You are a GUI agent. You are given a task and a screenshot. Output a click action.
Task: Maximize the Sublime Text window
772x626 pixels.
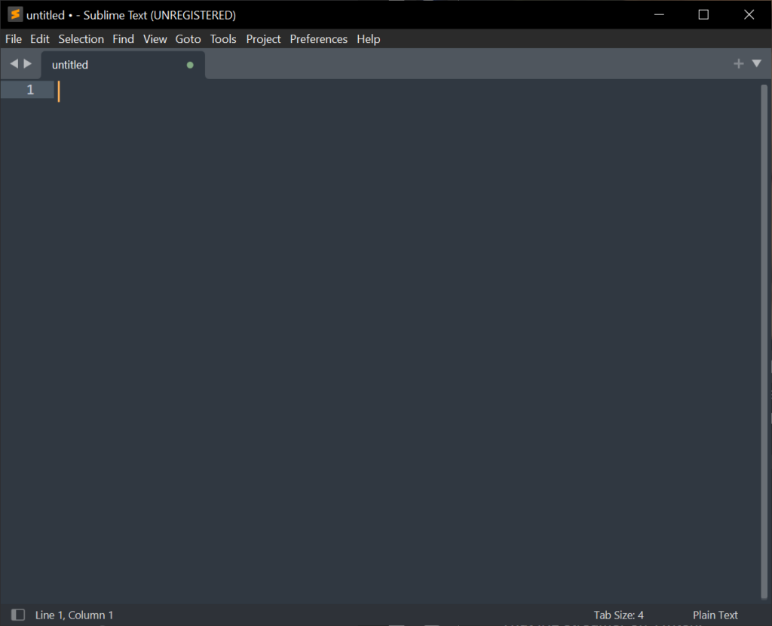pyautogui.click(x=703, y=15)
